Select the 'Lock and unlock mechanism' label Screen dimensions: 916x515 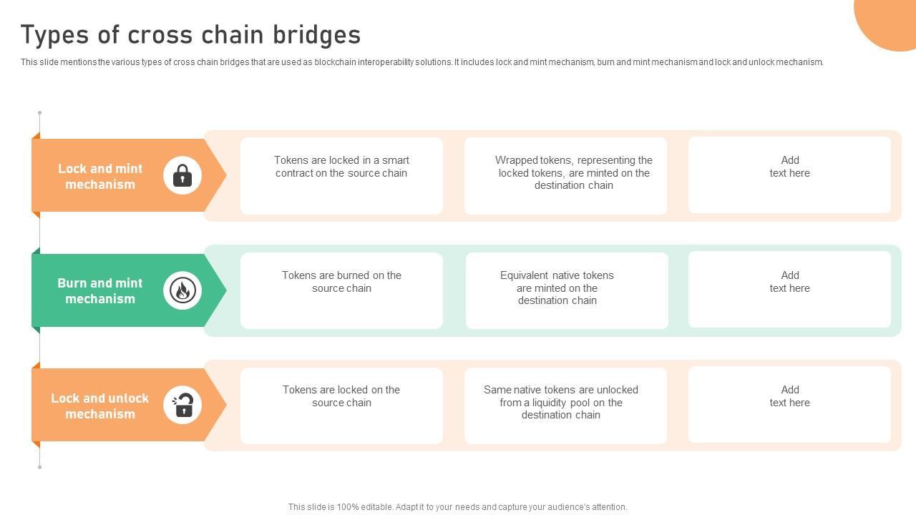click(x=100, y=406)
